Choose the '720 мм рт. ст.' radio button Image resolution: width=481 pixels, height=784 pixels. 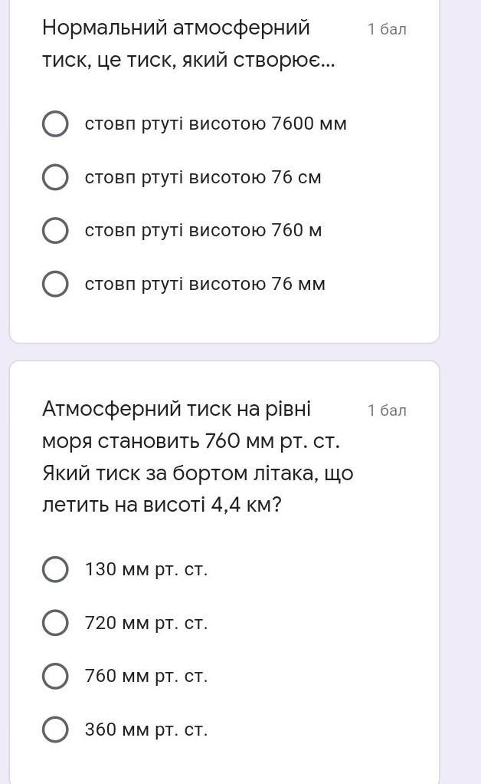(x=55, y=623)
